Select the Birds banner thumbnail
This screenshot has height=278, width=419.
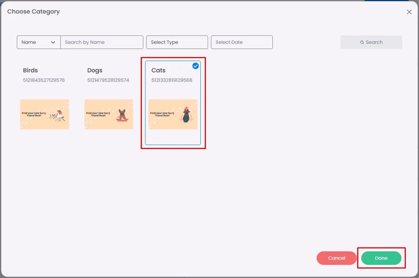point(45,114)
